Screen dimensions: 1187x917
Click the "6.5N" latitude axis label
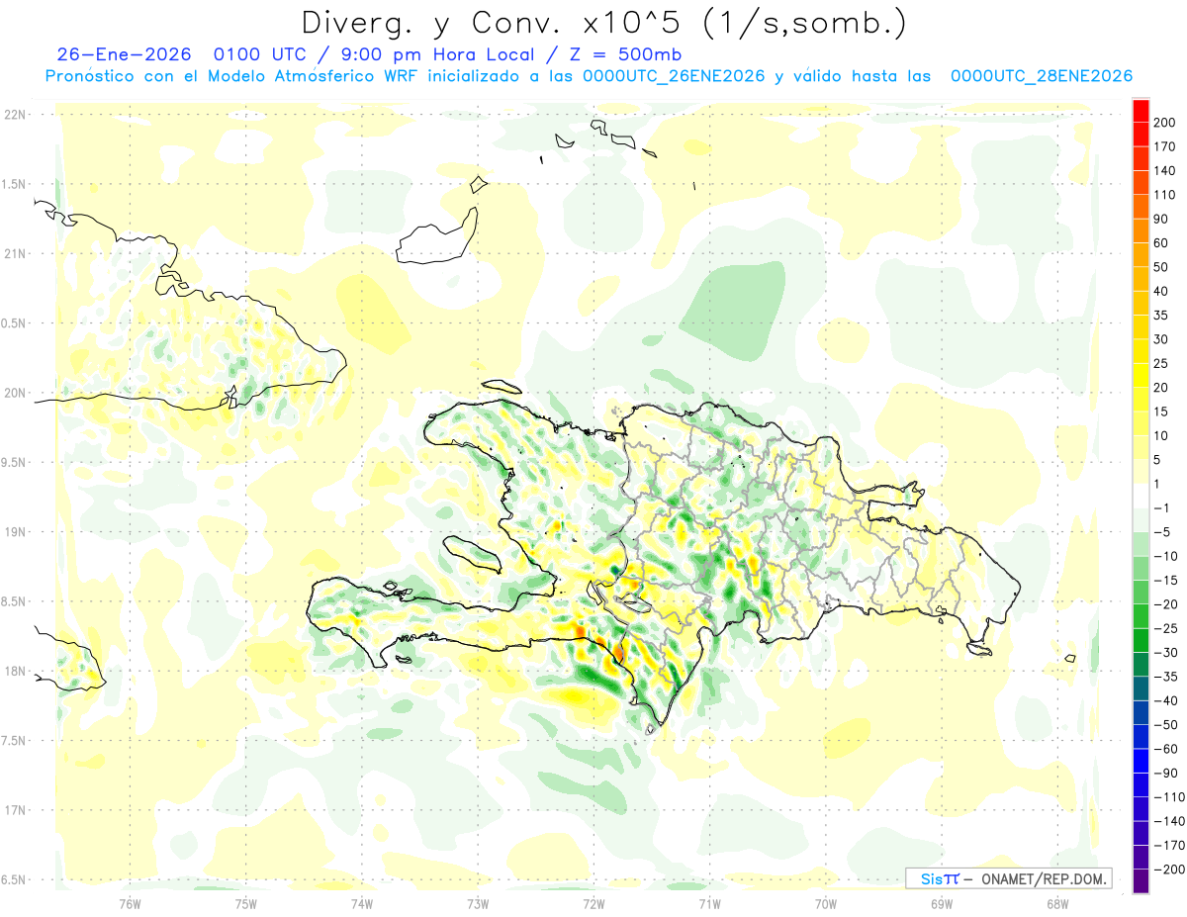pyautogui.click(x=15, y=880)
